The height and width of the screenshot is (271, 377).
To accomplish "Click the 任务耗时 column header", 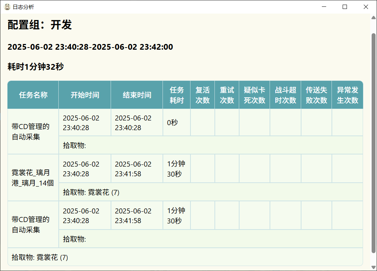I will coord(177,95).
